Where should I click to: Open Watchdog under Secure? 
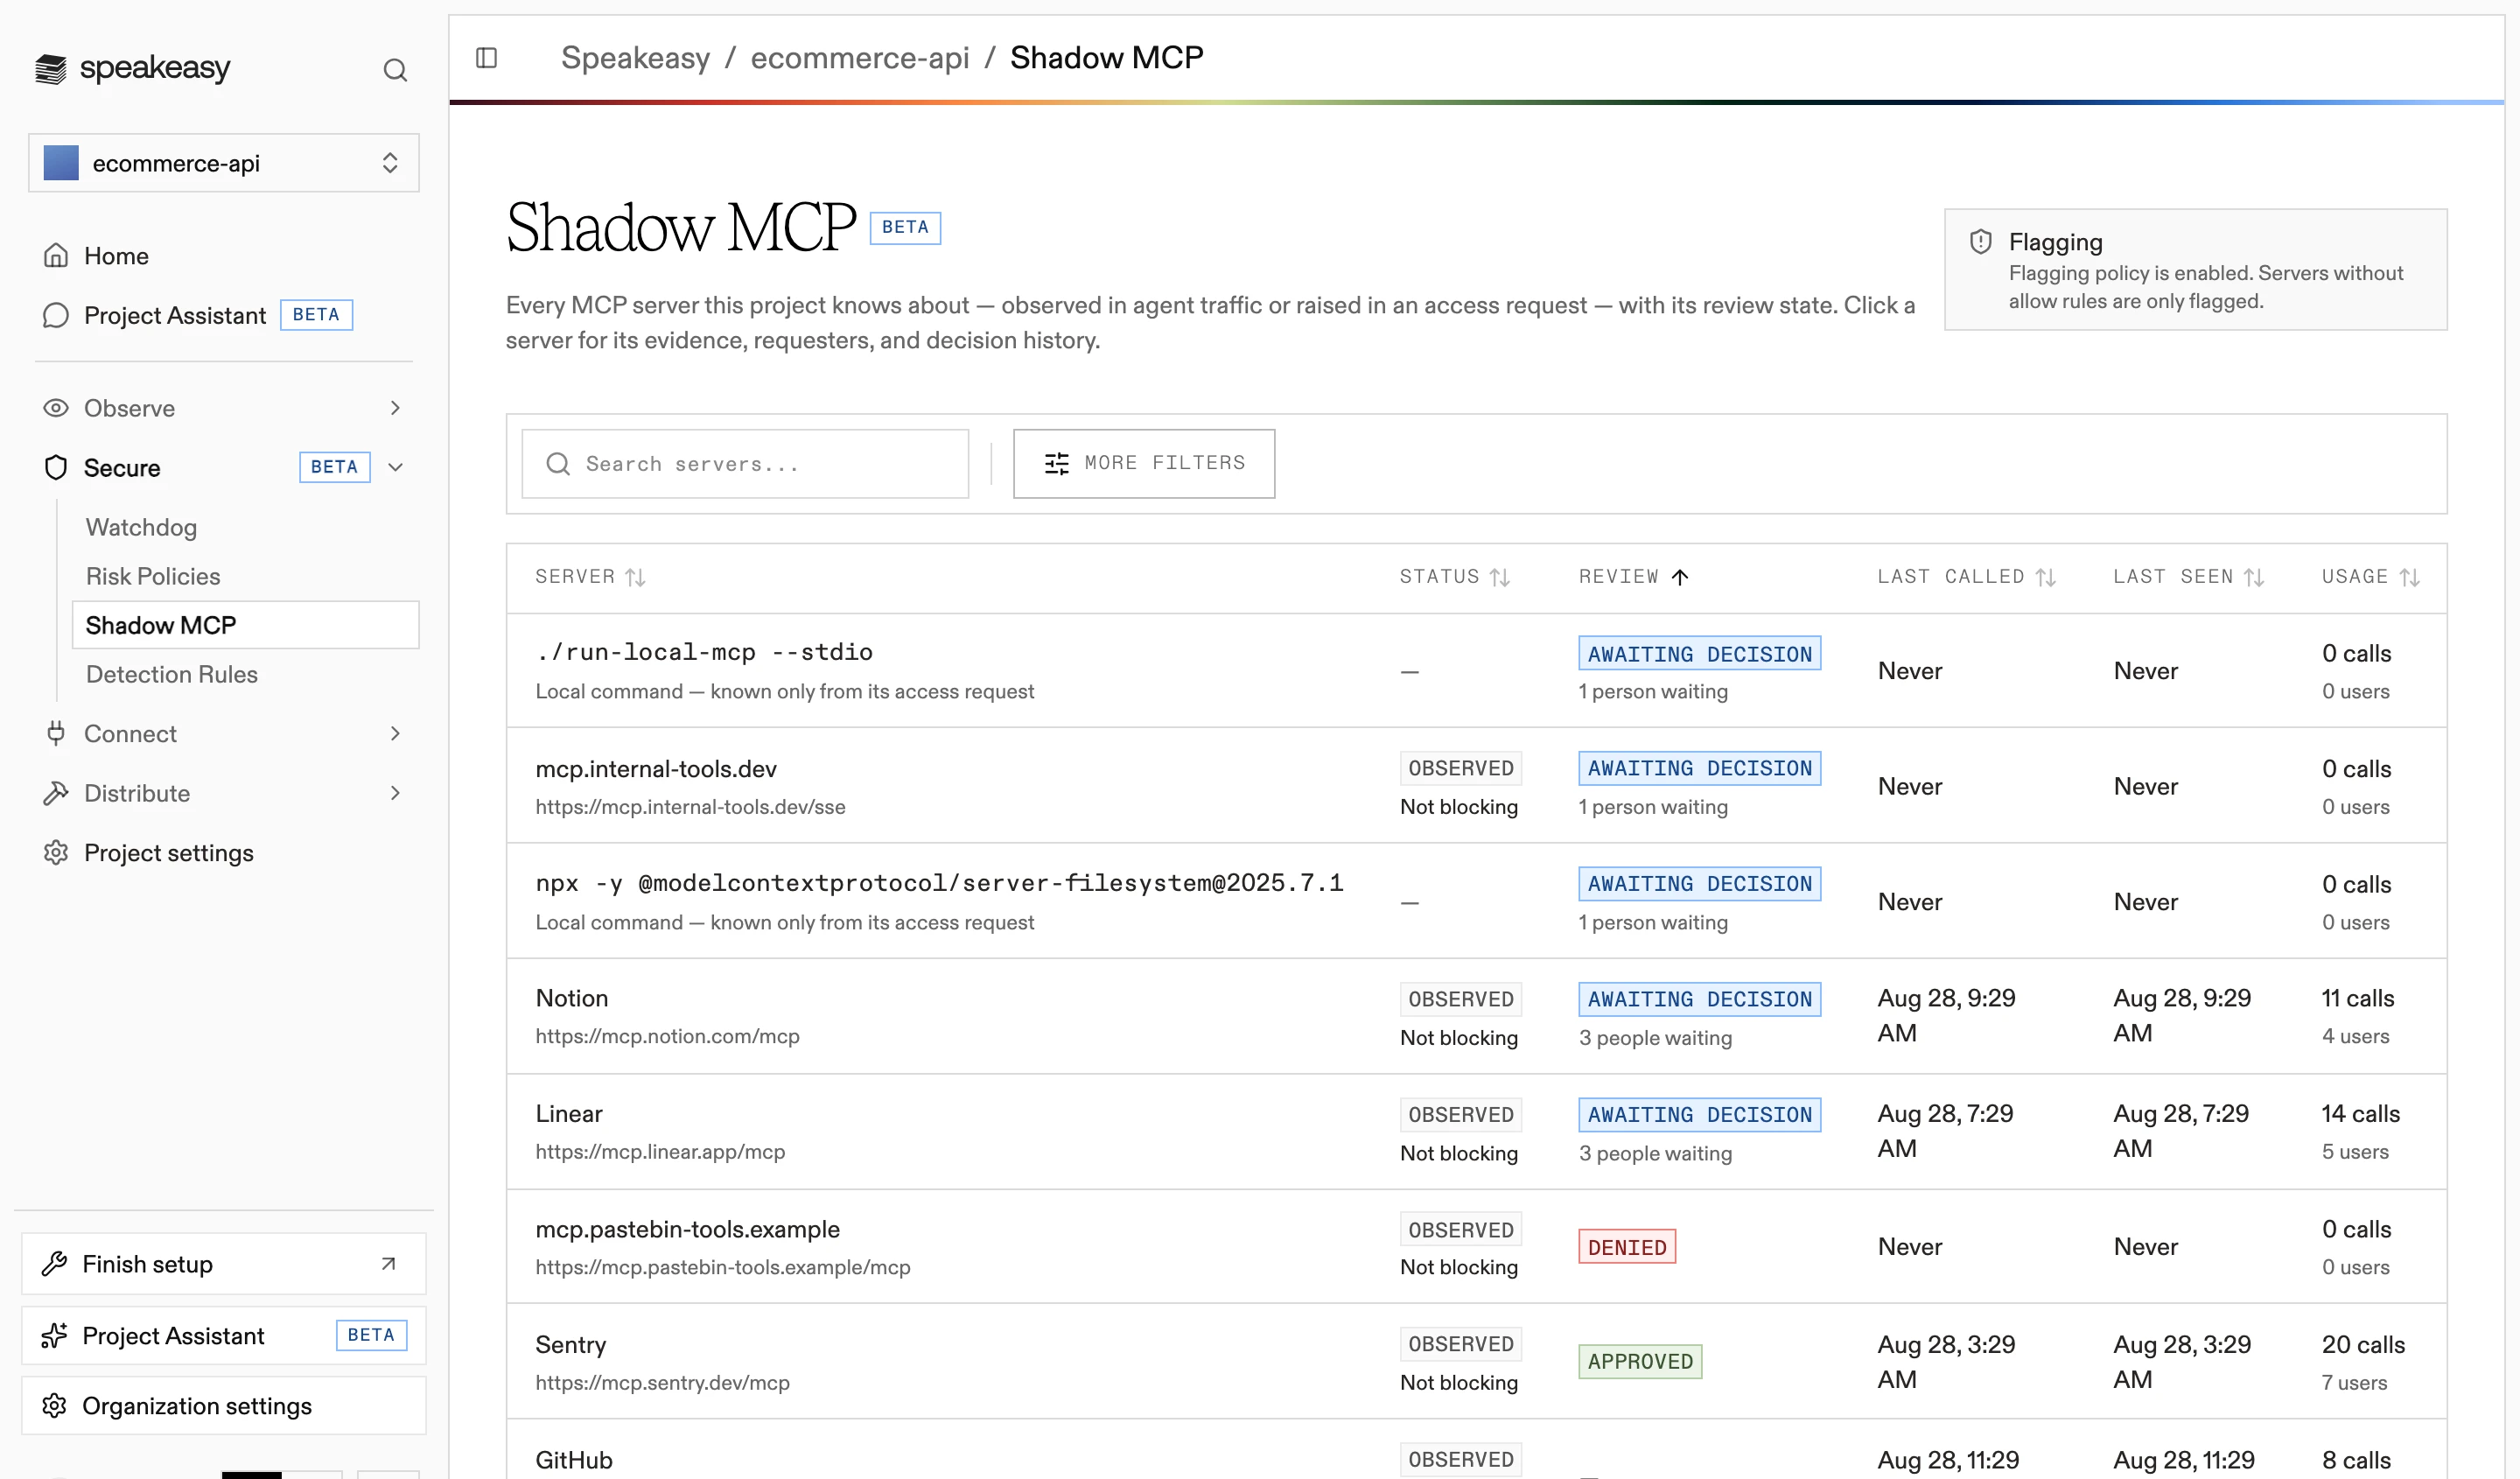(x=141, y=527)
